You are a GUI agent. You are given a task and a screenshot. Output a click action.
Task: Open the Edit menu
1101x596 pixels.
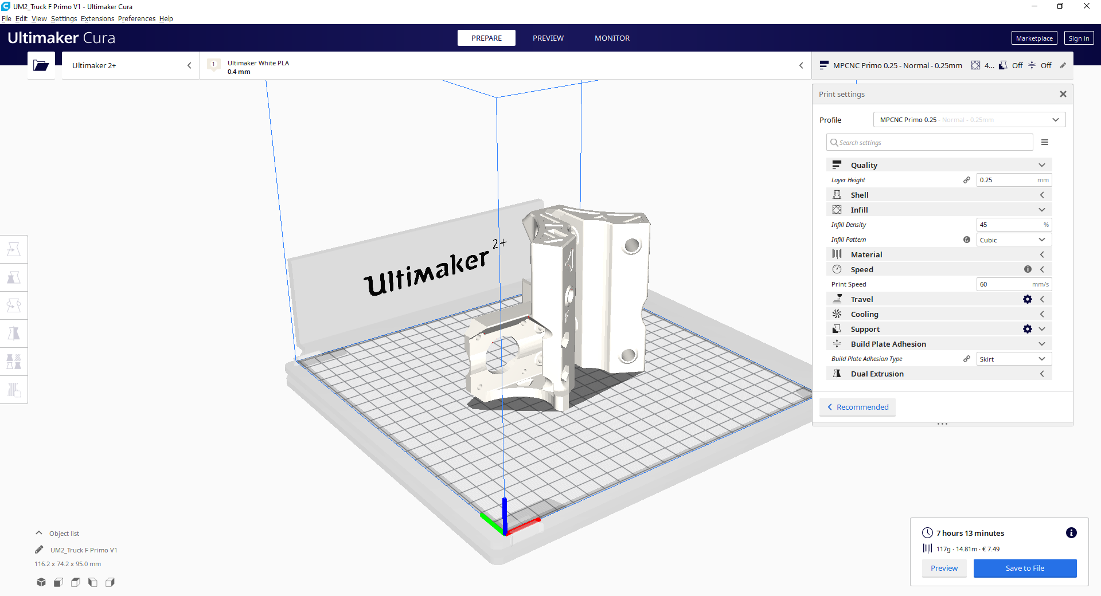click(21, 18)
